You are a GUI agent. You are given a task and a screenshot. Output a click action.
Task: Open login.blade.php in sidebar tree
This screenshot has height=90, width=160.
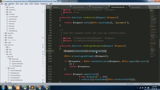16,61
